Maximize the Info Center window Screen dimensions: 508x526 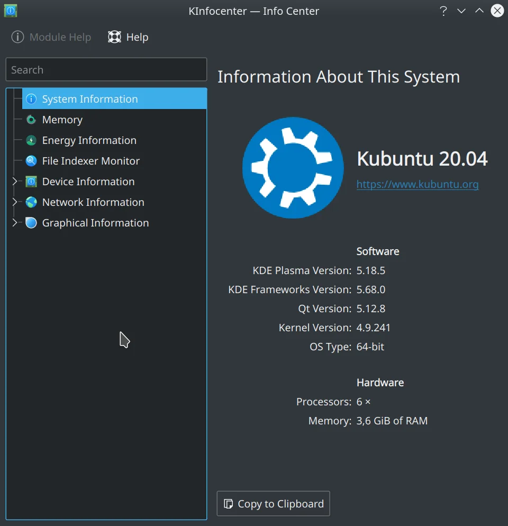click(479, 11)
